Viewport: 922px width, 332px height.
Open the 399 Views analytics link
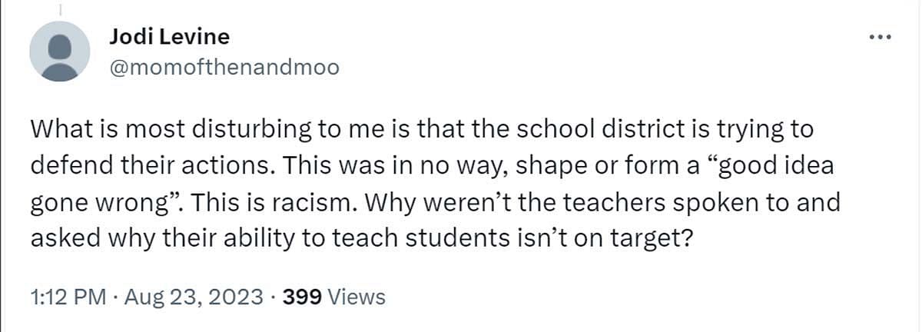[x=334, y=297]
